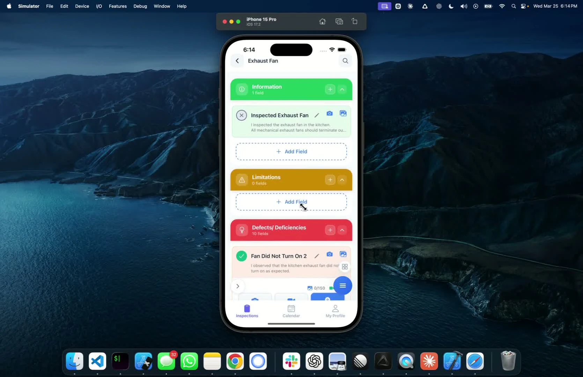Tap the 0/150 photo counter
The width and height of the screenshot is (583, 377).
316,288
